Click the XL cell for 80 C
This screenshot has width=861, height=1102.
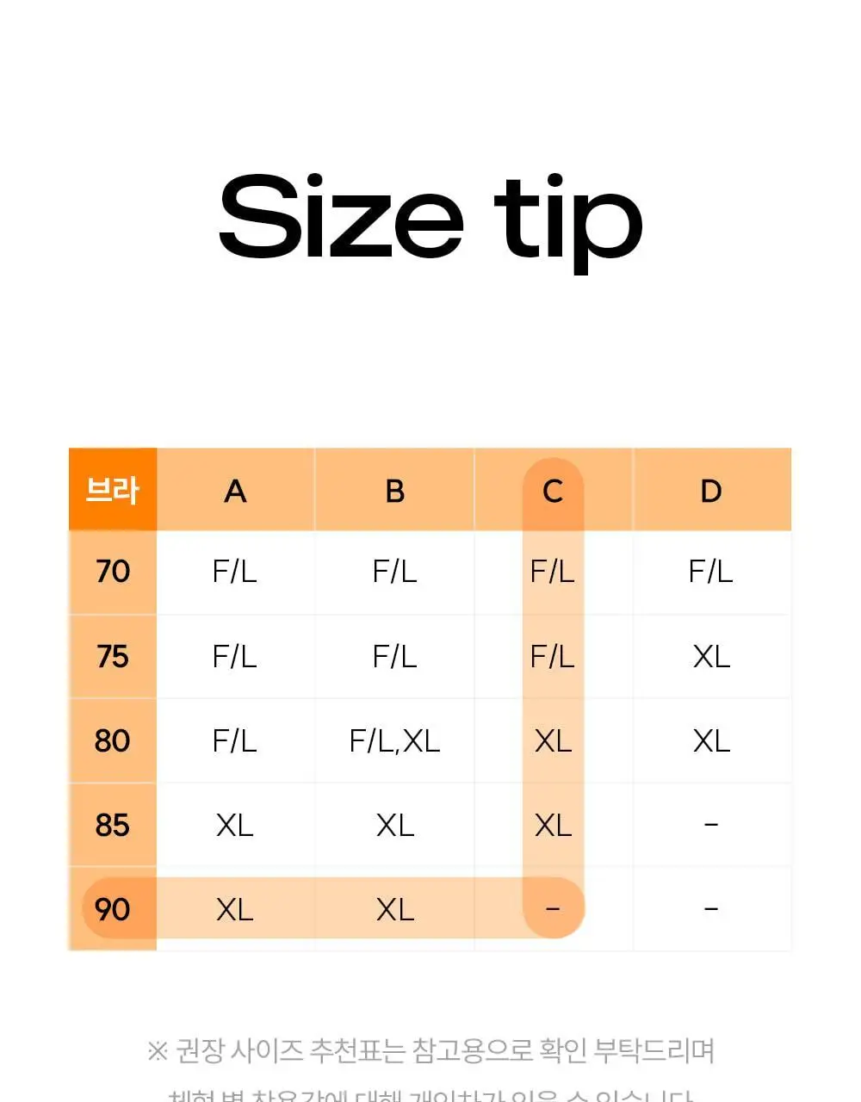[x=554, y=740]
